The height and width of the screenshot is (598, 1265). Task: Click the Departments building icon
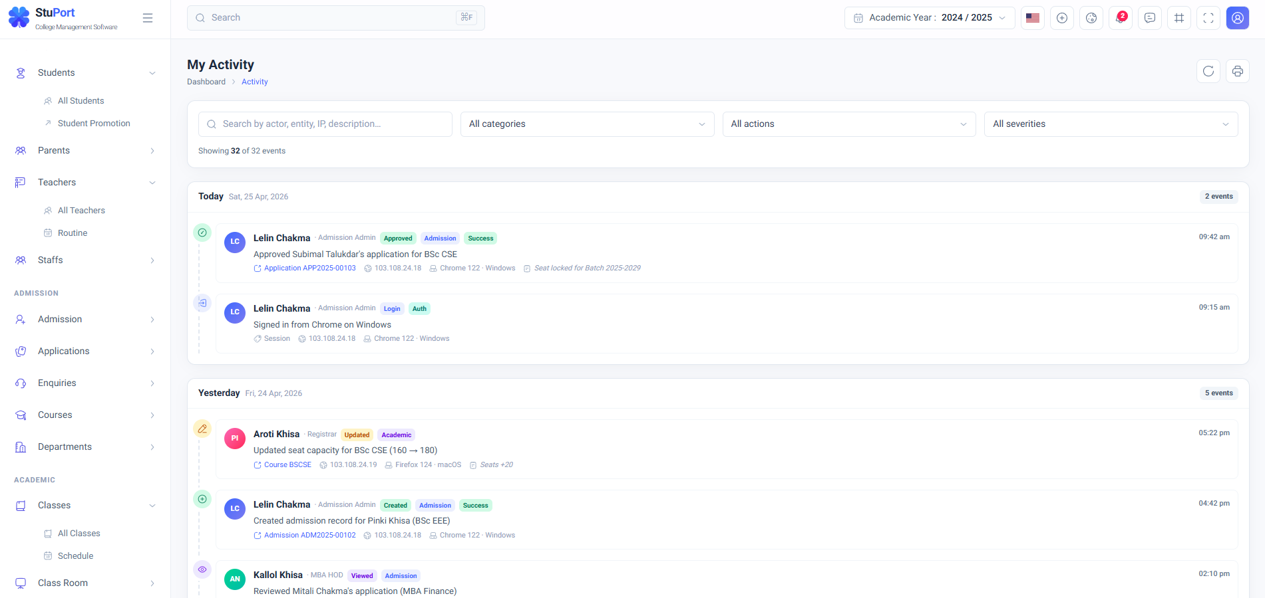pyautogui.click(x=21, y=447)
